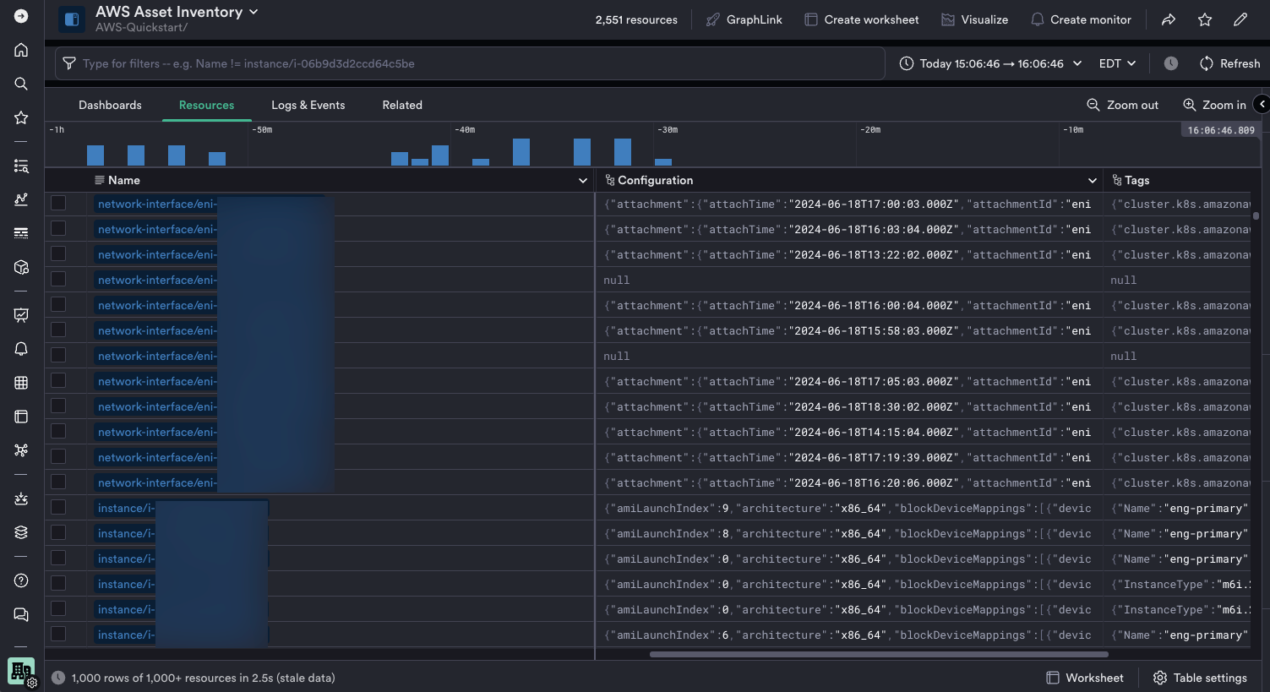Click the Refresh button
The width and height of the screenshot is (1270, 692).
(x=1229, y=63)
